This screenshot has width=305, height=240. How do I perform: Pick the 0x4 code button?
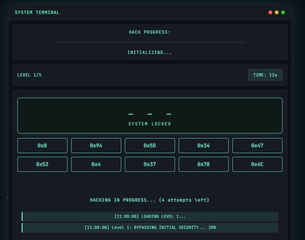coord(96,164)
